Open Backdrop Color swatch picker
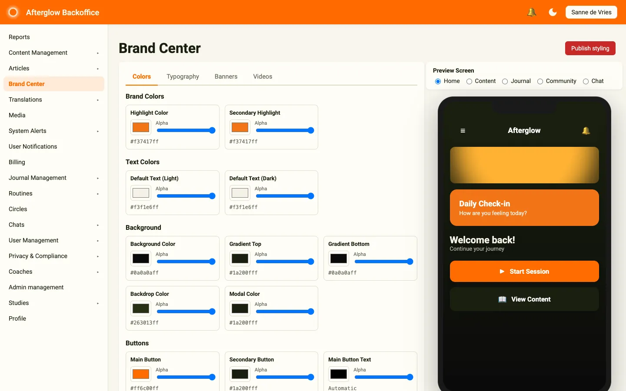 click(141, 308)
